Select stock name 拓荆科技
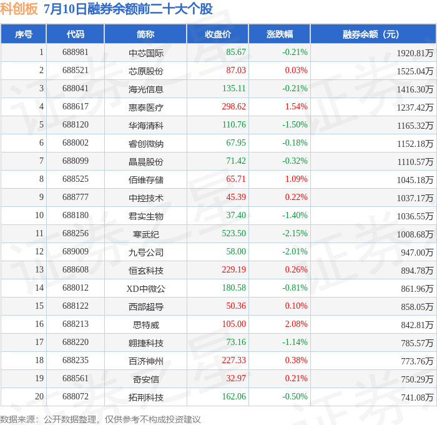Image resolution: width=437 pixels, height=425 pixels. [x=145, y=397]
